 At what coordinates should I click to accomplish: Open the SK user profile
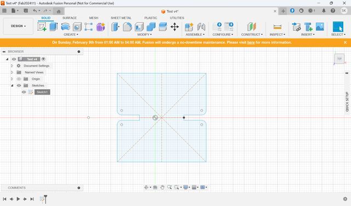pos(344,10)
